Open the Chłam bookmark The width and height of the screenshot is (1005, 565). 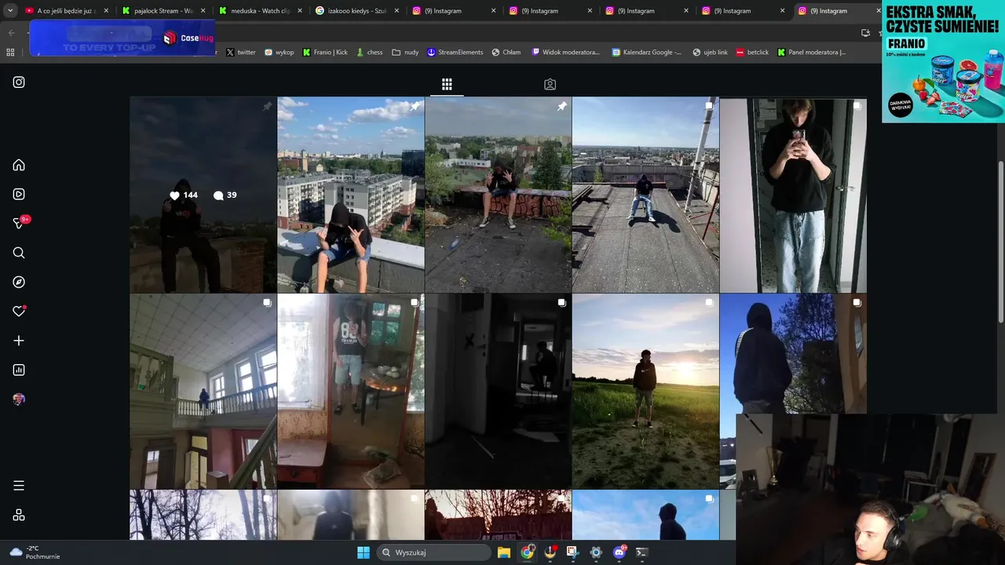tap(506, 53)
